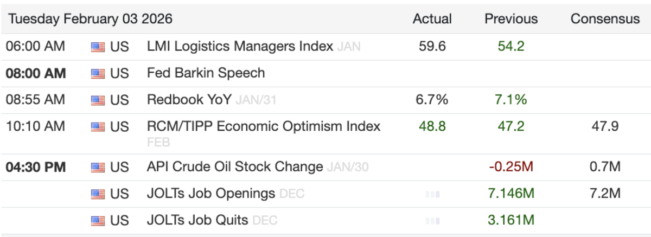The image size is (651, 237).
Task: Click the US flag in the Redbook YoY row
Action: pos(98,100)
